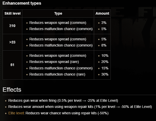The width and height of the screenshot is (156, 121).
Task: Click Reduces malfunction chance (rare) entry
Action: click(x=57, y=74)
